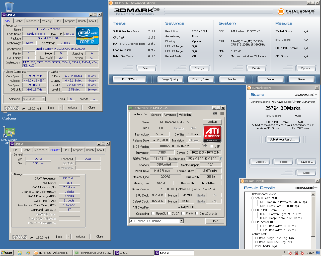Click the Change settings button in 3DMark06

tap(200, 68)
